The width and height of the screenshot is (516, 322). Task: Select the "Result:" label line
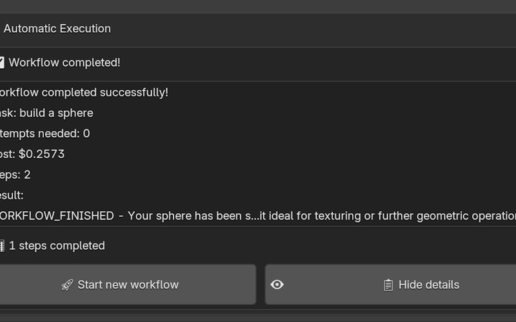(12, 195)
